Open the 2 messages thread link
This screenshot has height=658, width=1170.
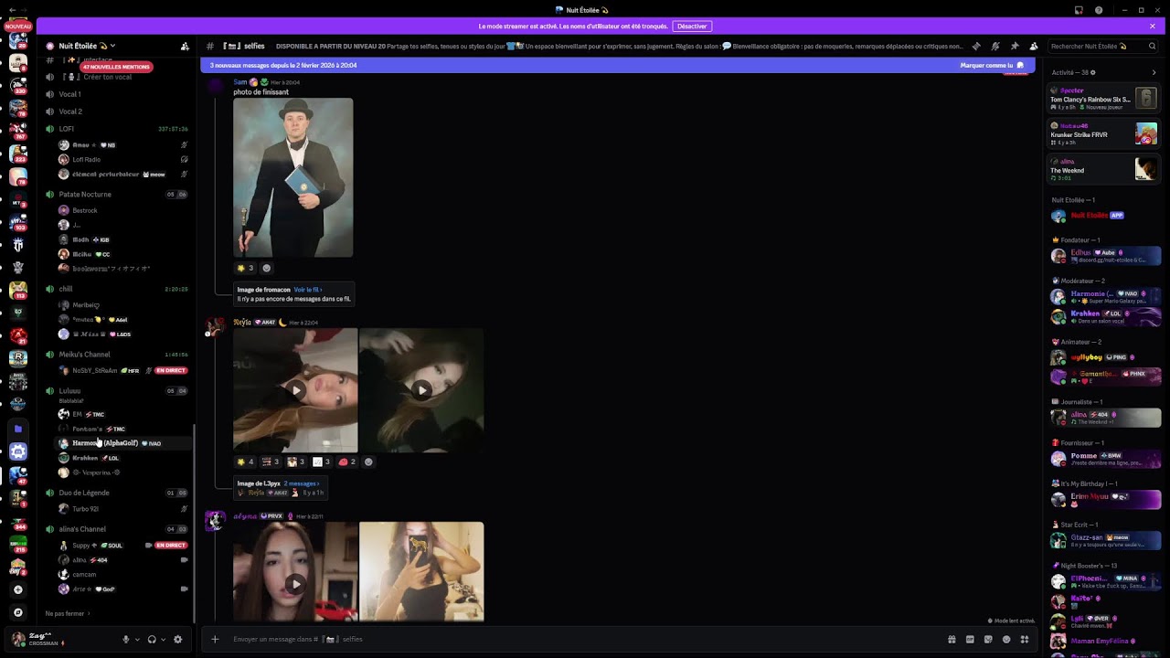click(x=301, y=483)
